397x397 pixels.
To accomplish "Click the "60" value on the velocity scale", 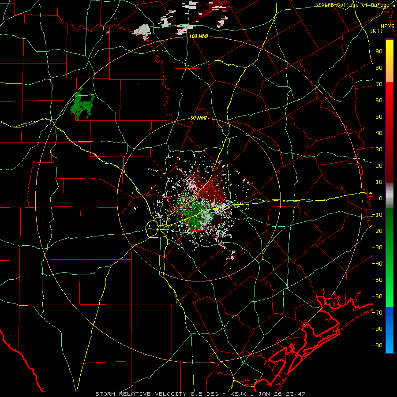I will point(379,101).
